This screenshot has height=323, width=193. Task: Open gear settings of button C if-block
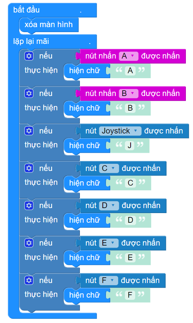click(29, 168)
